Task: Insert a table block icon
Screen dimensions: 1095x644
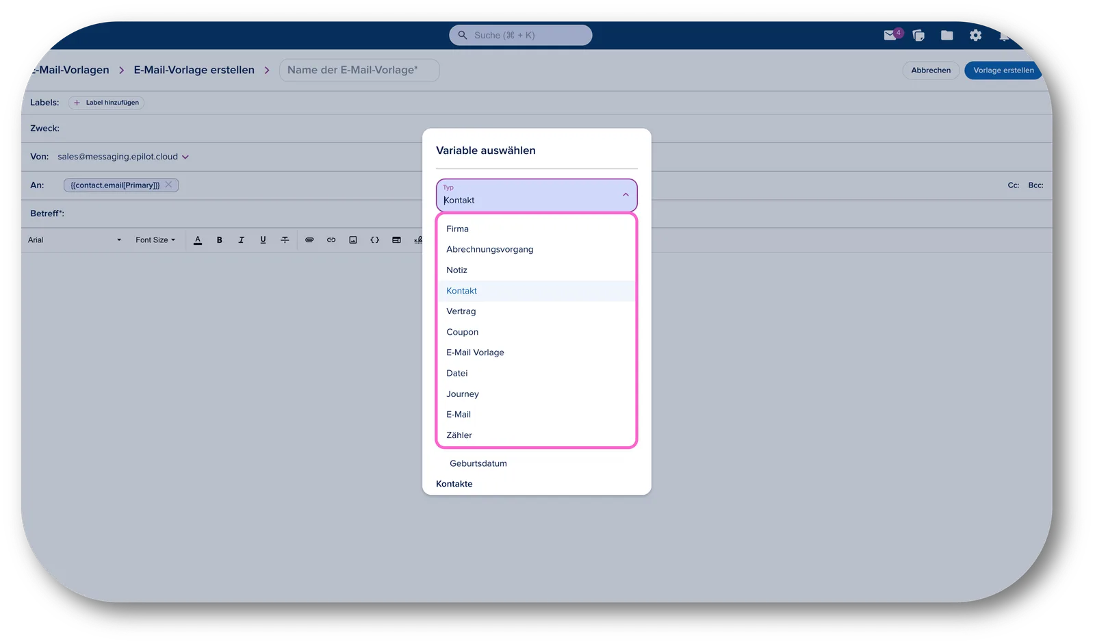Action: (x=396, y=240)
